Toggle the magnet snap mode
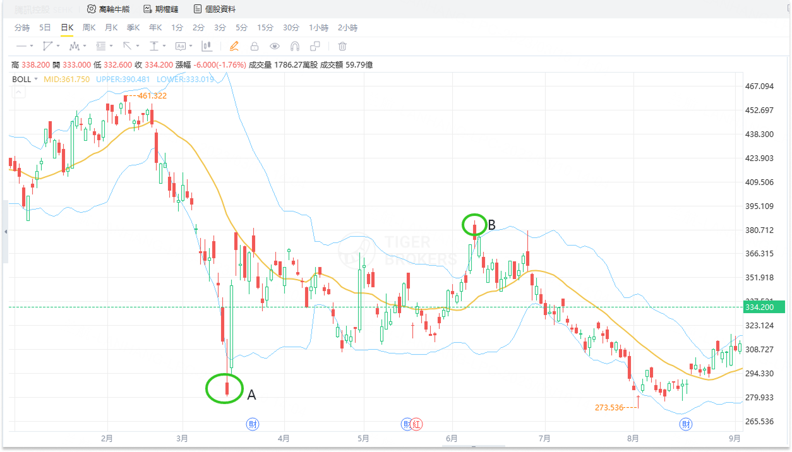 (295, 46)
